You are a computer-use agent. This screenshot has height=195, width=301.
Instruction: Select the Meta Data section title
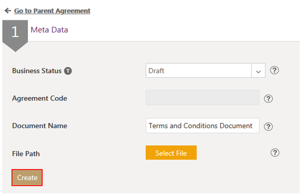pos(49,30)
